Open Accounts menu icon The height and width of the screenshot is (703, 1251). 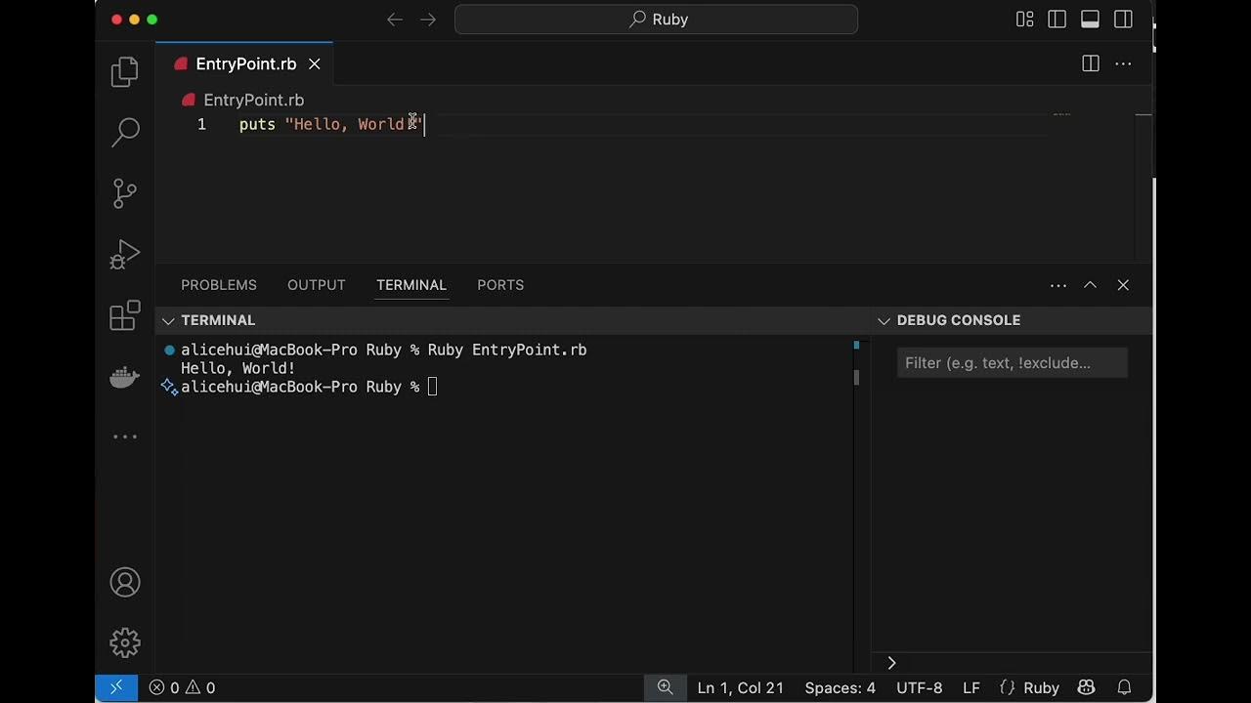tap(125, 583)
